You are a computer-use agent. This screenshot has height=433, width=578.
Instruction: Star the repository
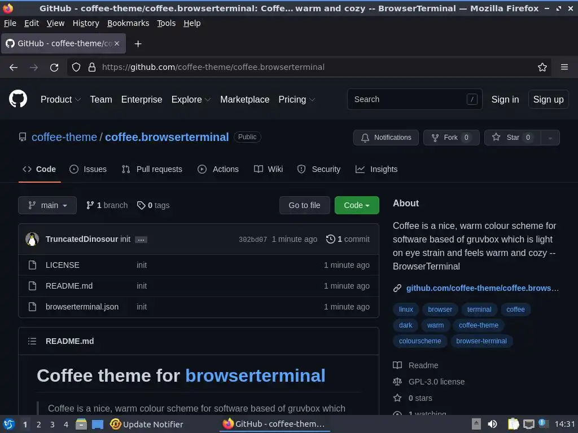point(513,138)
